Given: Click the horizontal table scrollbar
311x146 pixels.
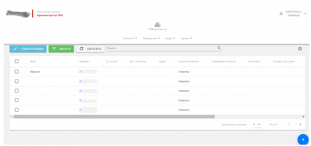Looking at the screenshot, I should pos(114,117).
